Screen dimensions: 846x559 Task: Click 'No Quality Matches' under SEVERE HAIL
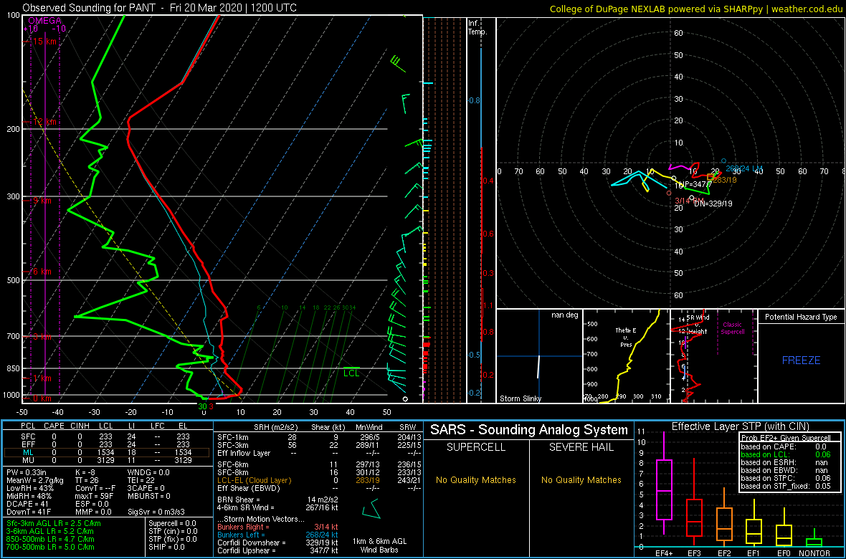(581, 479)
